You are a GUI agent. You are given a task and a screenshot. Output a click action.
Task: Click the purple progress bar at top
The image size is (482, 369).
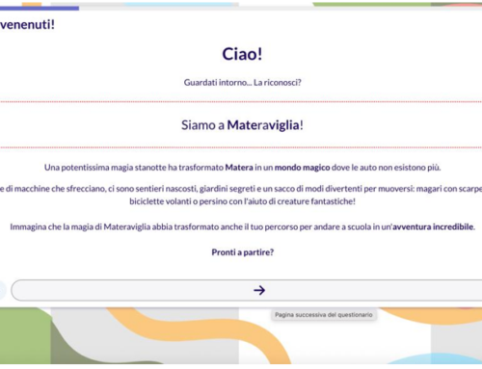[x=40, y=9]
